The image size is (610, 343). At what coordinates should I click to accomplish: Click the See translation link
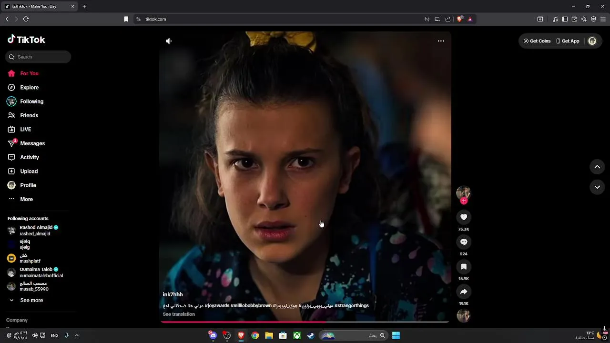(x=179, y=314)
